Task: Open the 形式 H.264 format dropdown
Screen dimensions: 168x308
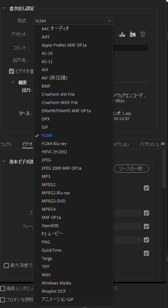Action: (73, 21)
